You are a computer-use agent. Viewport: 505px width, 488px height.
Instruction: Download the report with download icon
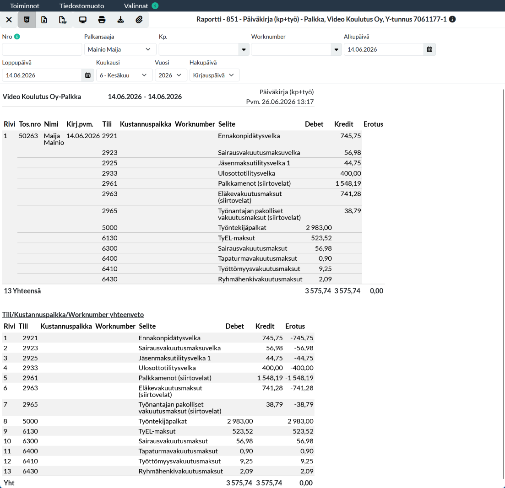(120, 20)
